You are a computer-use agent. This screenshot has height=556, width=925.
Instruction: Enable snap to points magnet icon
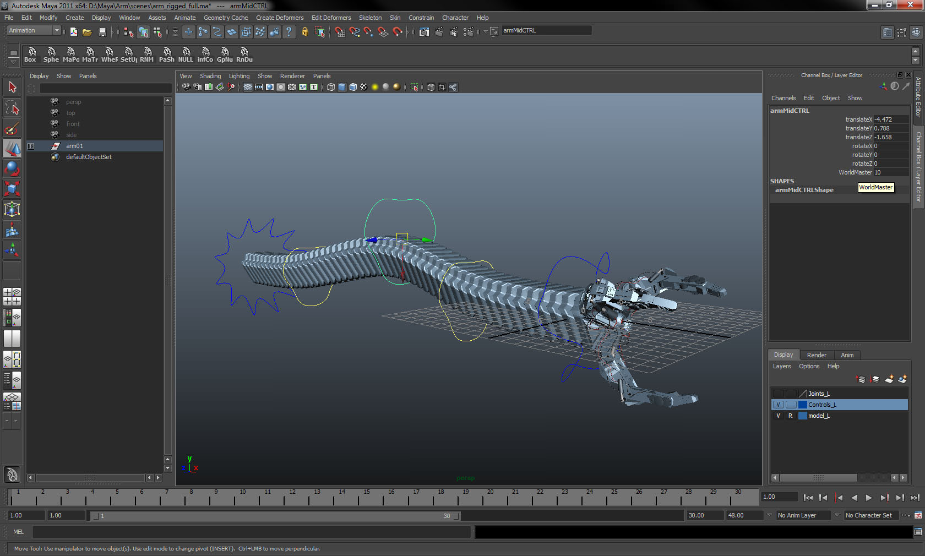[x=369, y=32]
